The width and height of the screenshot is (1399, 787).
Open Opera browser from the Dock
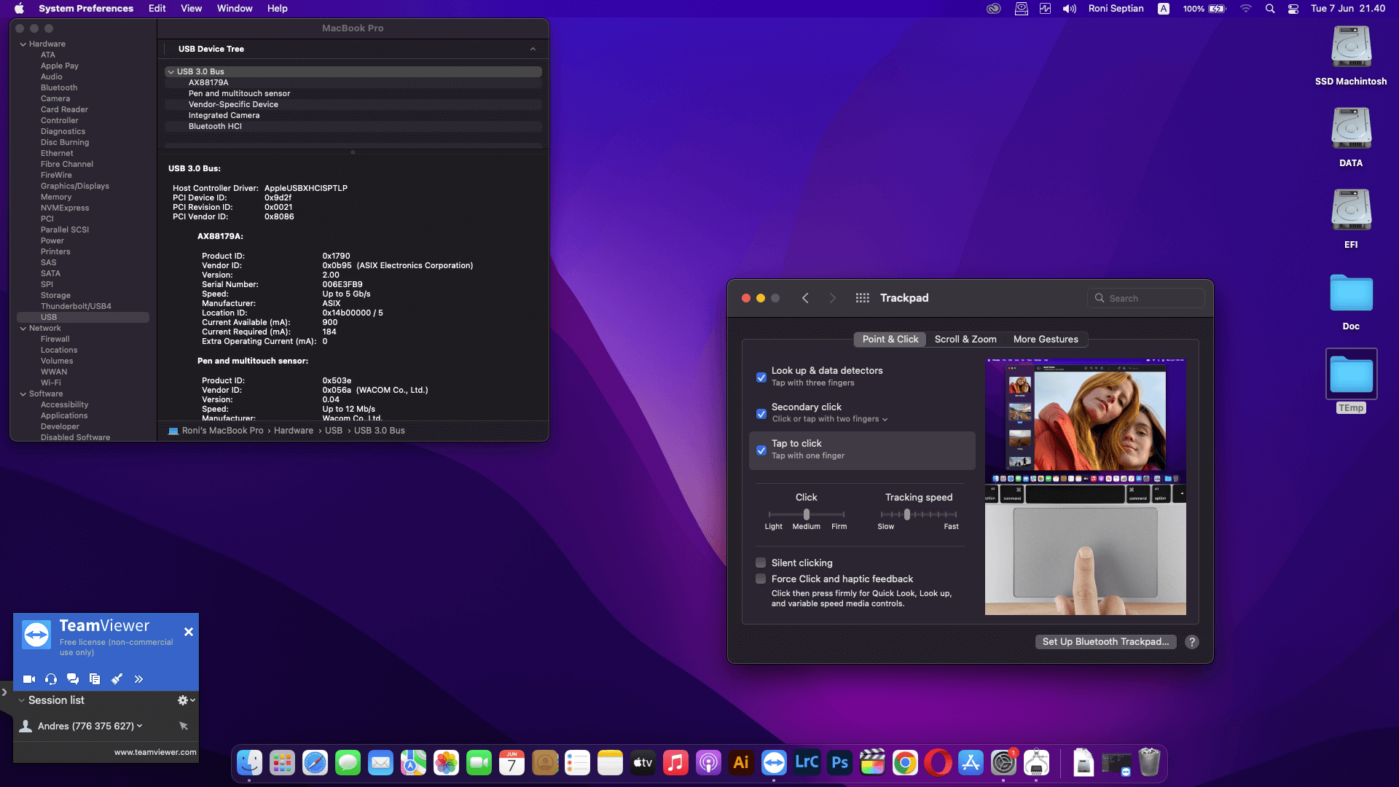click(938, 763)
